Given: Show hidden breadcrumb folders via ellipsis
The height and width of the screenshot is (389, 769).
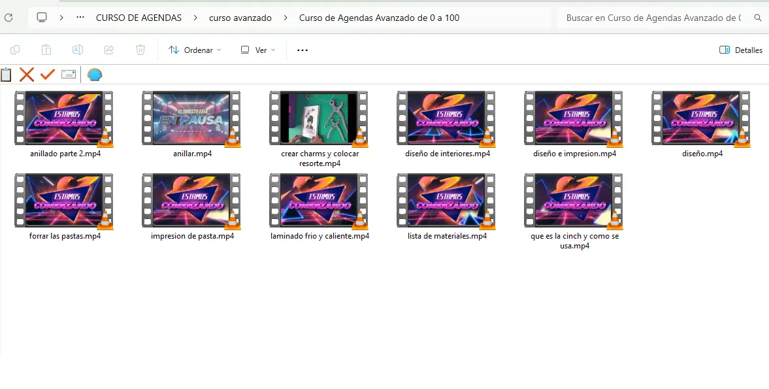Looking at the screenshot, I should tap(80, 18).
